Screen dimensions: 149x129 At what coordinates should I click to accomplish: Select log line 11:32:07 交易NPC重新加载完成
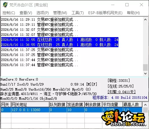(x=40, y=30)
